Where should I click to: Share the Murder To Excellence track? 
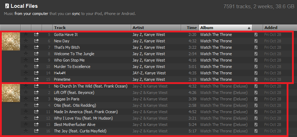(x=36, y=67)
